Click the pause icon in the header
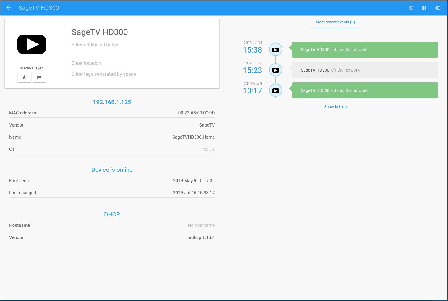The image size is (448, 301). [x=424, y=8]
